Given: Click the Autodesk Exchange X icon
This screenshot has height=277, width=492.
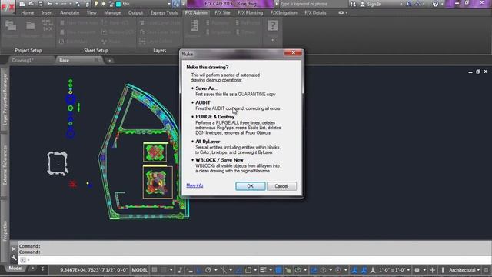Looking at the screenshot, I should (408, 4).
